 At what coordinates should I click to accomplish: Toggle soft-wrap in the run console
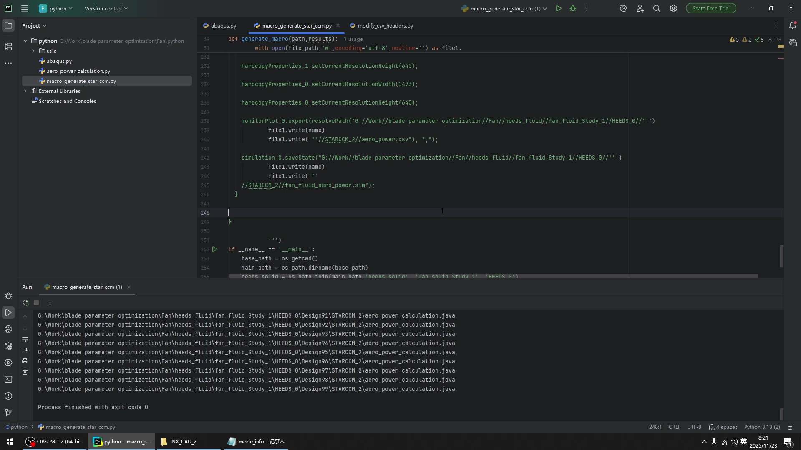coord(25,339)
